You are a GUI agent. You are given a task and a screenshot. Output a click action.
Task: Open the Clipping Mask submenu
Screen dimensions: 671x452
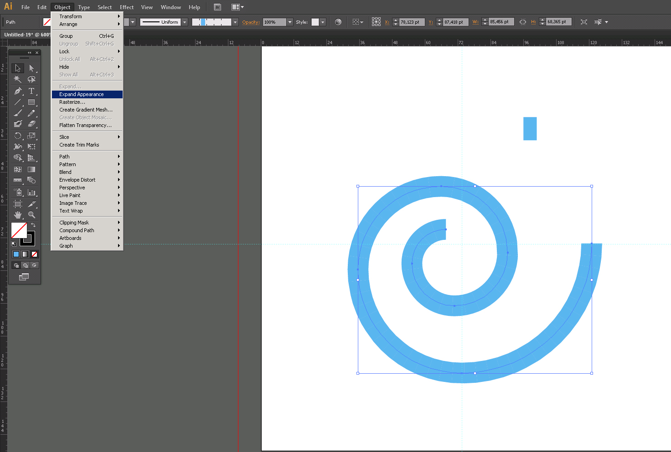(87, 223)
